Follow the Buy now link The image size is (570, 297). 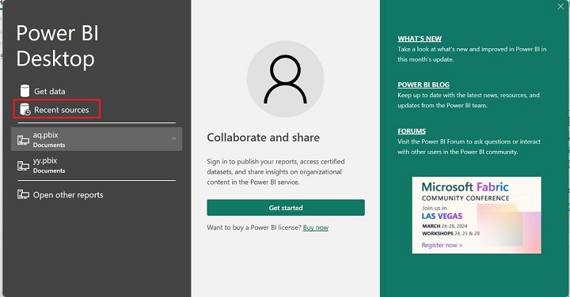[316, 227]
